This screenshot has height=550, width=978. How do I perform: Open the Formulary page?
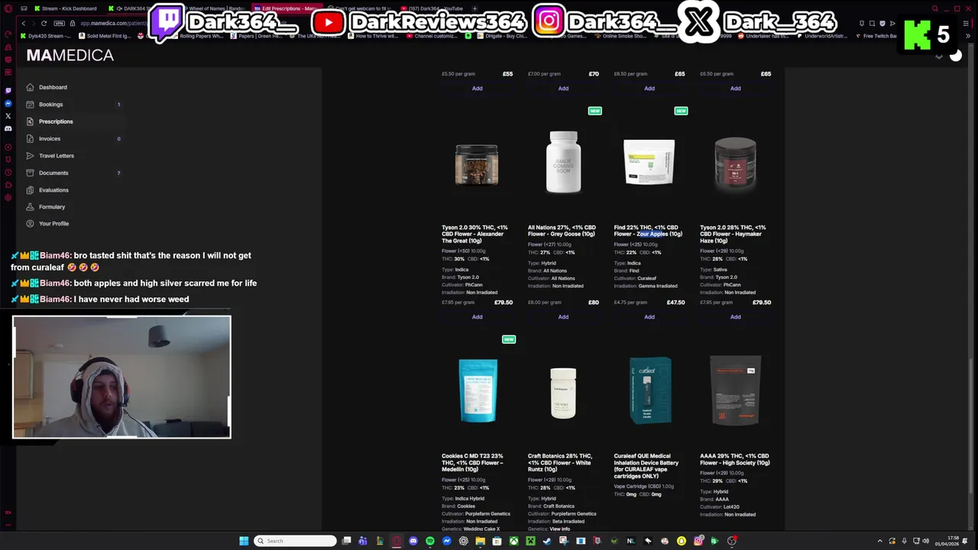(x=52, y=207)
